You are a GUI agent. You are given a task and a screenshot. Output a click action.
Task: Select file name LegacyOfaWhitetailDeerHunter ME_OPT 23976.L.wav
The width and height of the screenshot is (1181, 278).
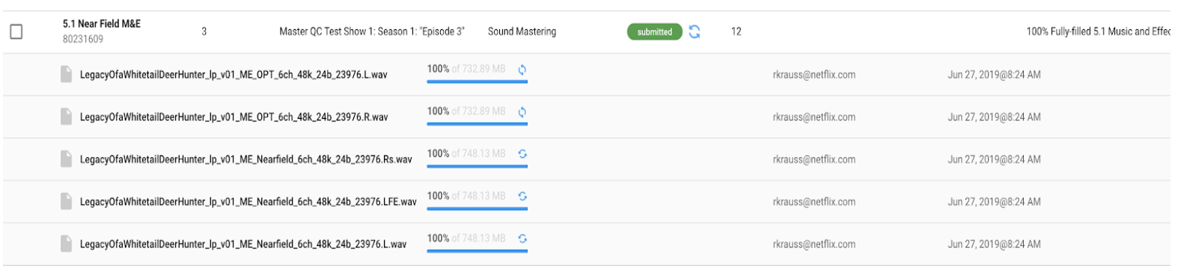234,75
